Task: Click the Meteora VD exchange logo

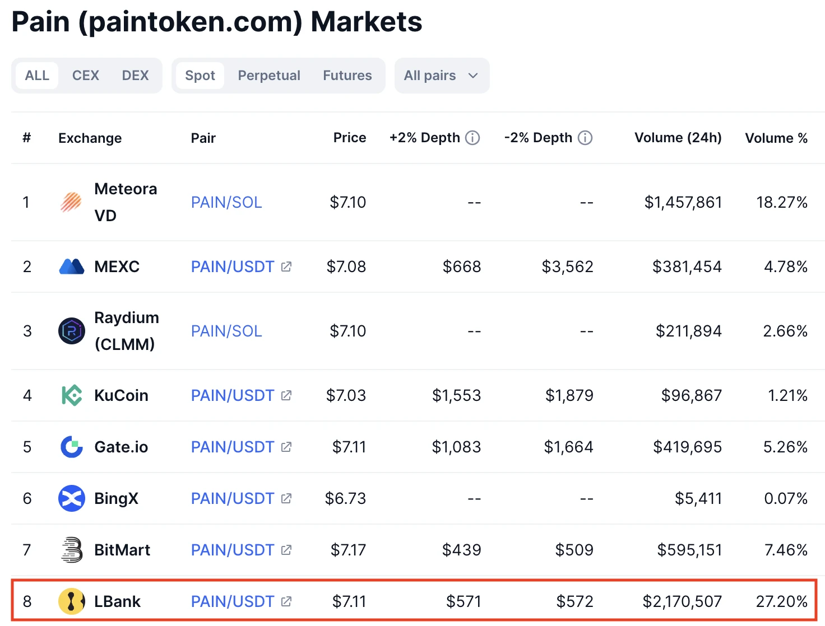Action: 71,202
